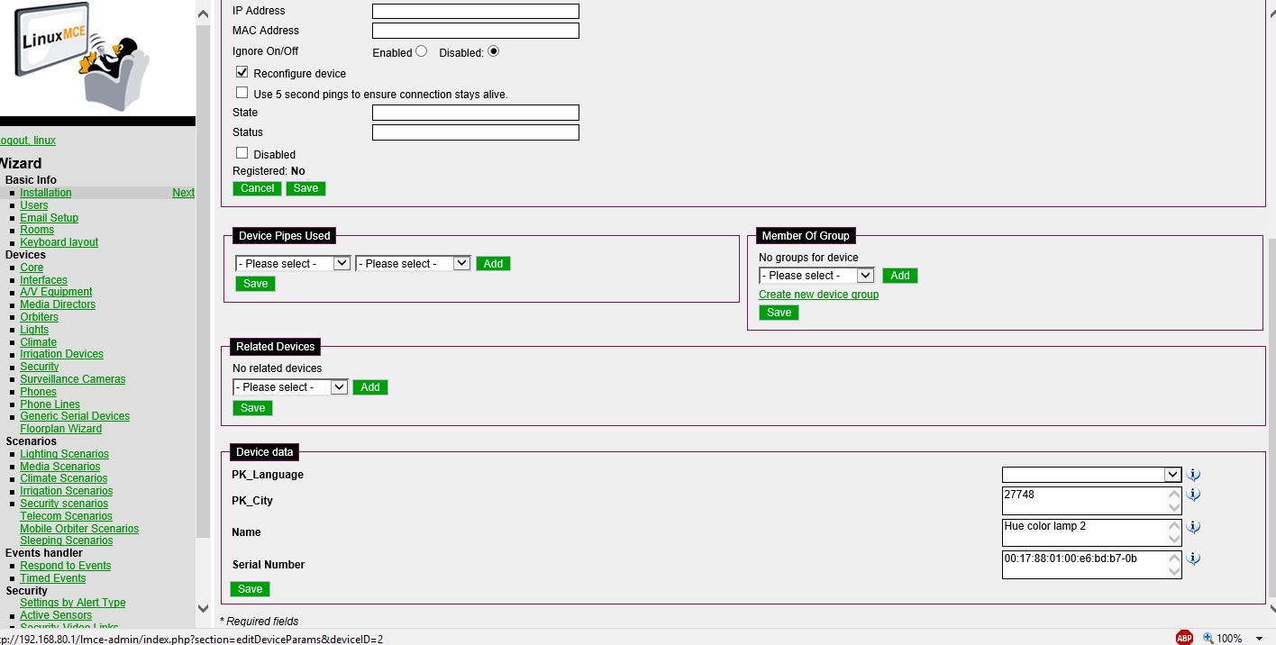Open info icon beside PK_Language

[x=1194, y=475]
